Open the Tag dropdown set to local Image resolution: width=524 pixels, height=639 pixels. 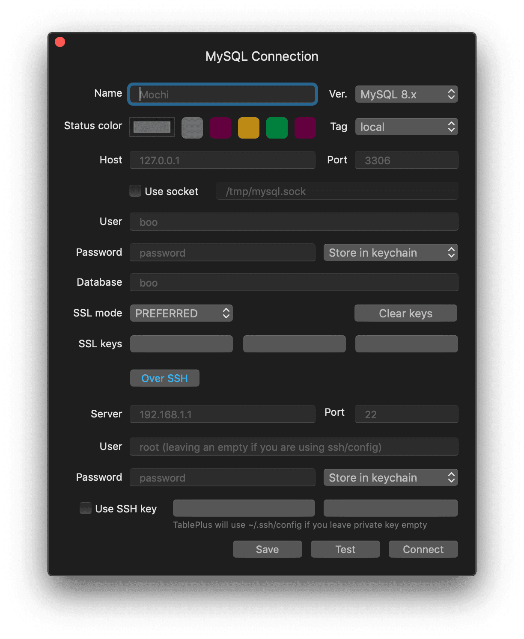(406, 127)
